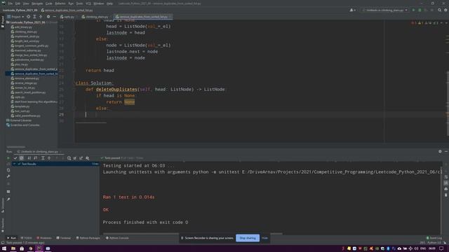Select remove_element.py in project tree

pos(25,78)
